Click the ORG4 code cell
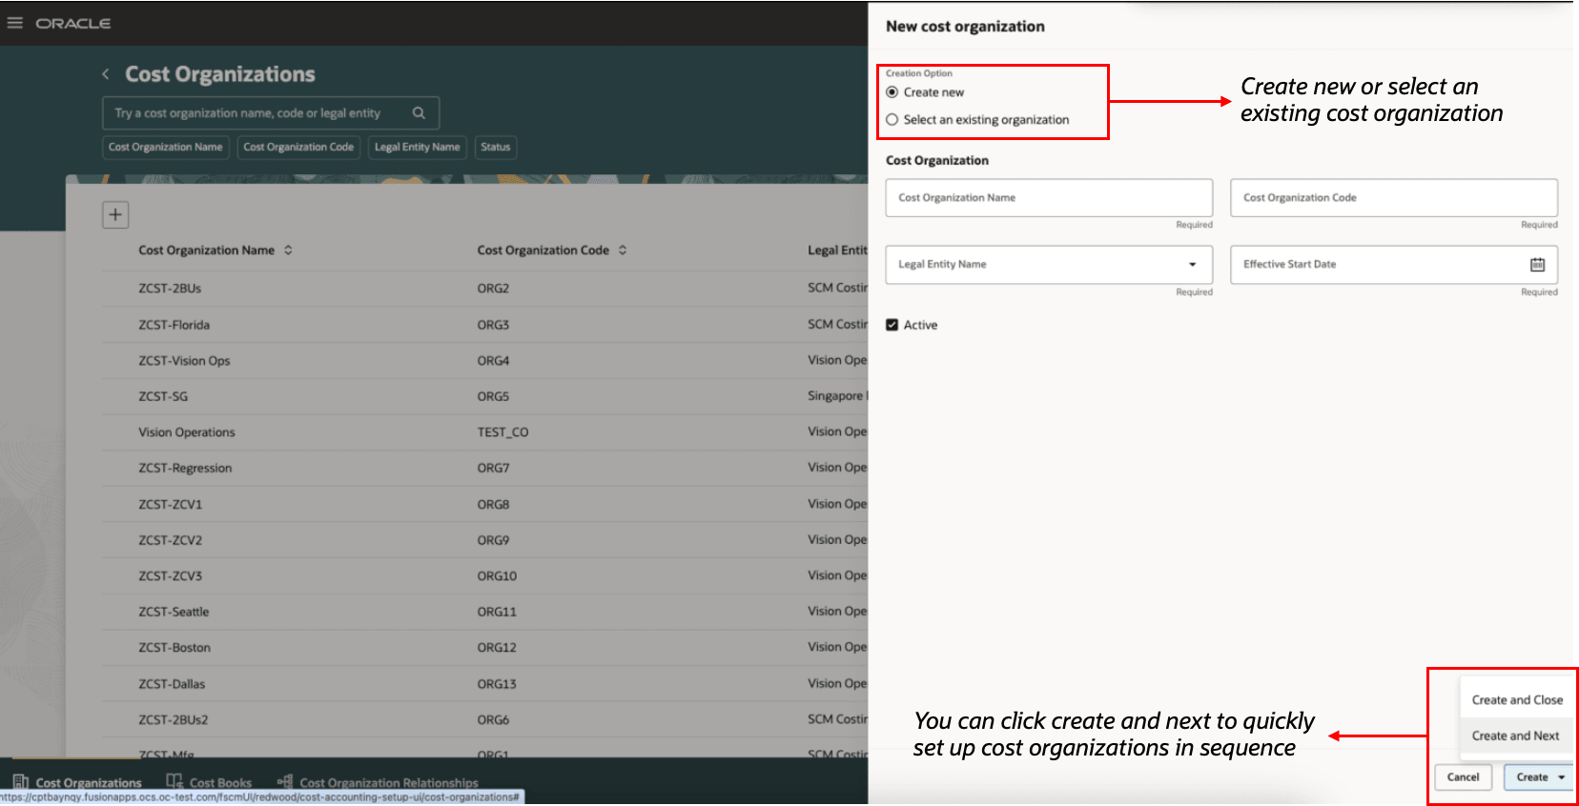 click(494, 361)
